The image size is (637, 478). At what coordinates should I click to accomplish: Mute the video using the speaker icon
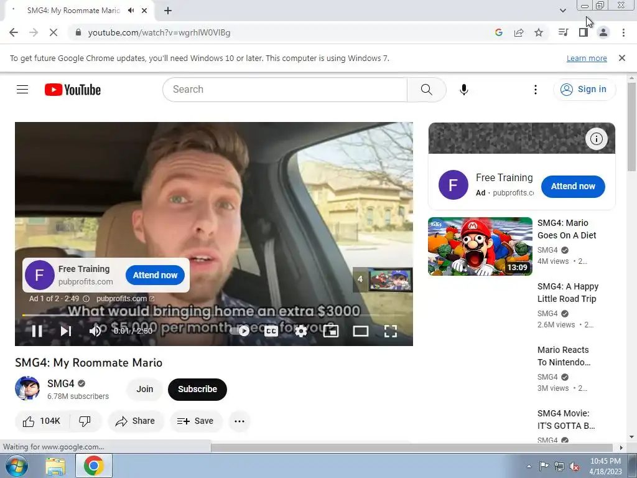point(95,331)
